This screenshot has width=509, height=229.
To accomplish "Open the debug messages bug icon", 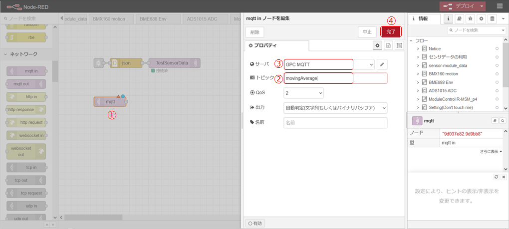I will coord(470,19).
